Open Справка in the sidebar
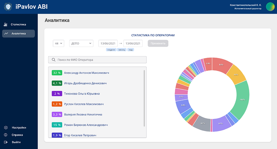277x149 pixels. pos(17,135)
